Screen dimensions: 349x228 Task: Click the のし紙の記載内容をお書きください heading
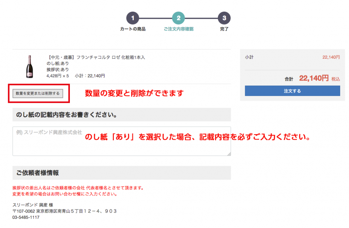pos(67,115)
